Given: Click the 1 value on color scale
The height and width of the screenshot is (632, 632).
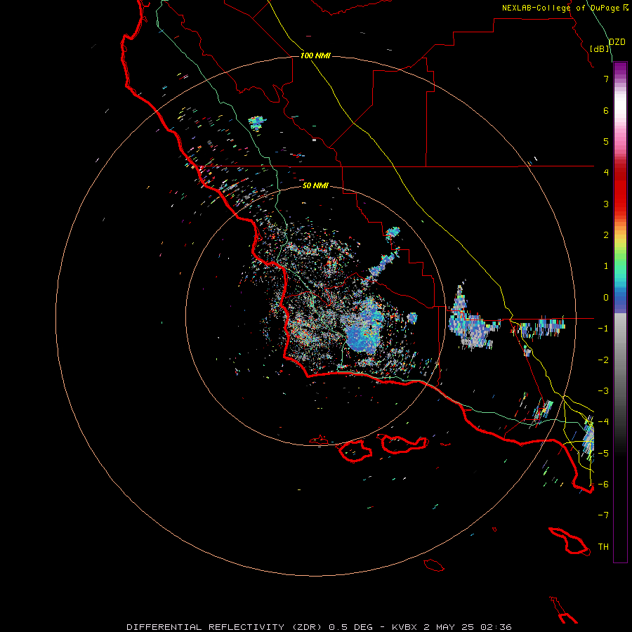Looking at the screenshot, I should [606, 266].
